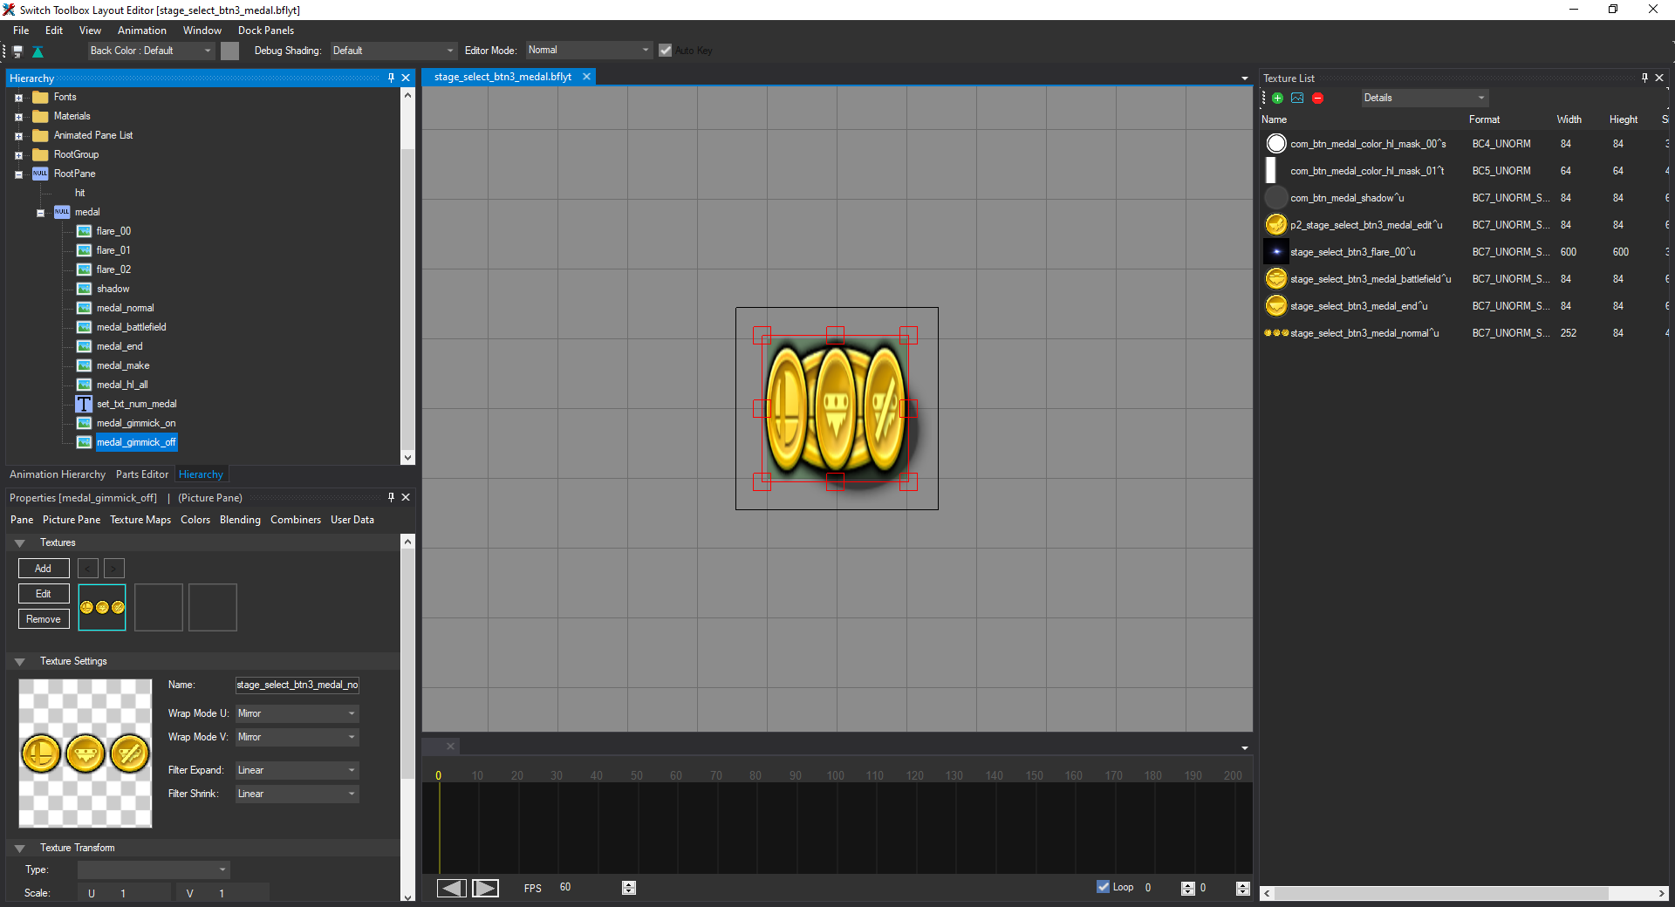Open the Filter Expand dropdown
The width and height of the screenshot is (1675, 907).
[297, 770]
